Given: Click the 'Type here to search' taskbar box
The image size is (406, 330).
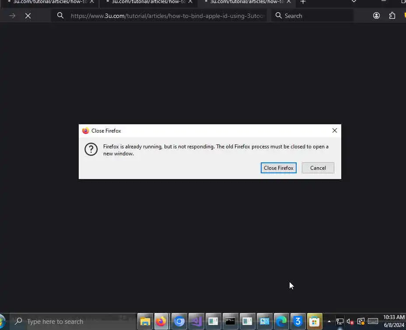Looking at the screenshot, I should pyautogui.click(x=73, y=321).
